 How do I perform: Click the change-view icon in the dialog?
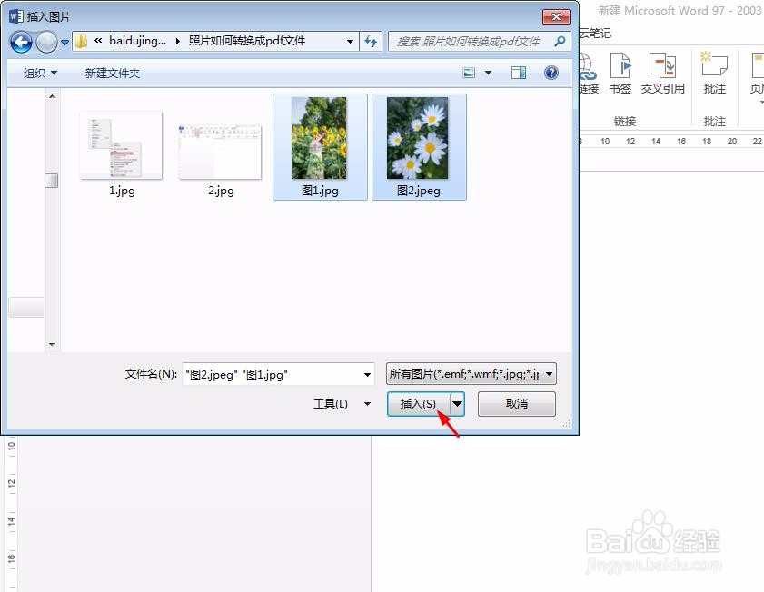point(468,72)
